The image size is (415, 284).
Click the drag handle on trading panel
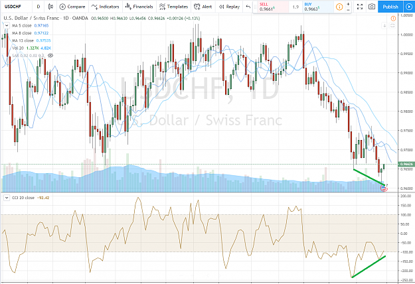pos(254,7)
